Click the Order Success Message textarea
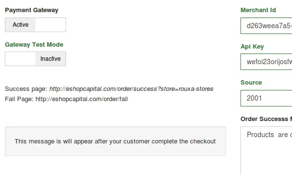Viewport: 292px width, 175px height. pyautogui.click(x=266, y=151)
